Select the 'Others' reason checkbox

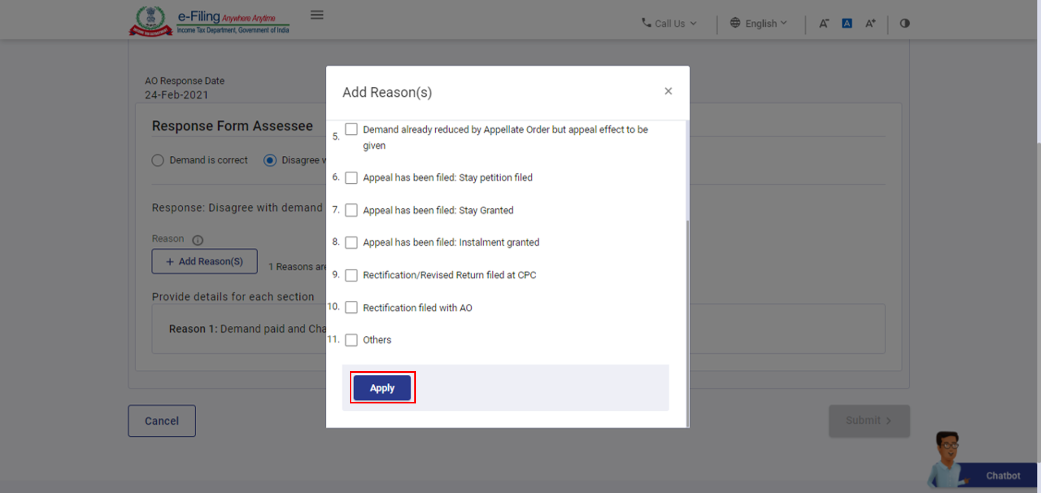[351, 340]
